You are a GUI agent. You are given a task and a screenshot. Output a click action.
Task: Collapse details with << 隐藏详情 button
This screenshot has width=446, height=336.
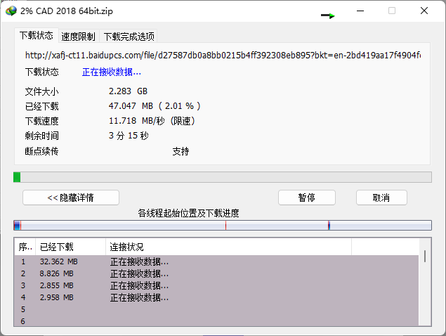tap(70, 198)
